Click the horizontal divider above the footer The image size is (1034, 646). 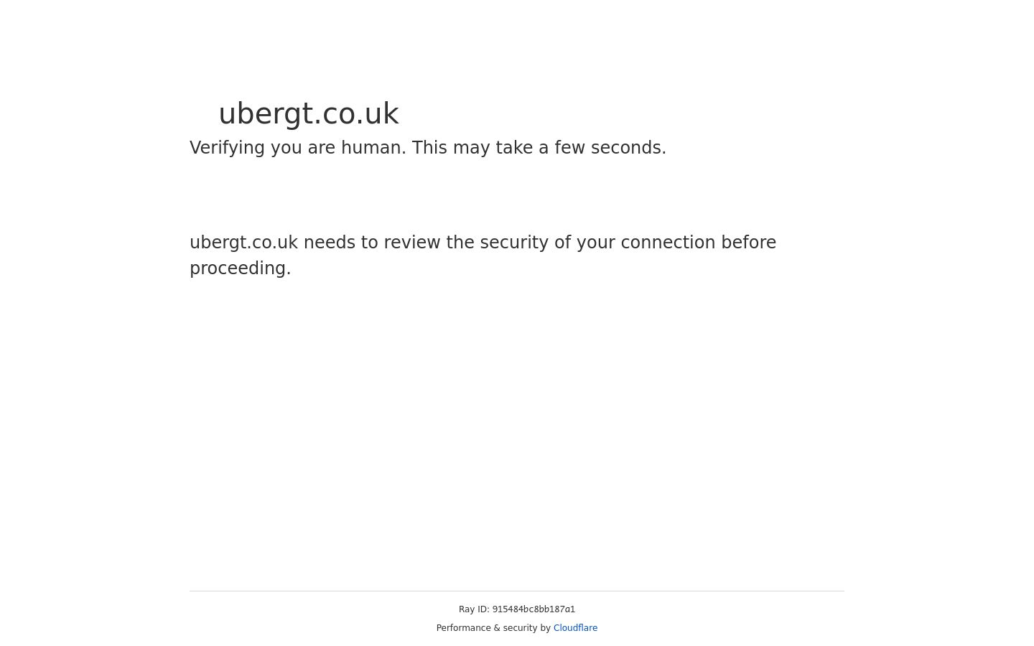[517, 591]
